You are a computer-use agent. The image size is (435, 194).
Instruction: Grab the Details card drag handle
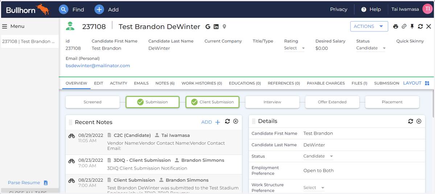click(254, 121)
